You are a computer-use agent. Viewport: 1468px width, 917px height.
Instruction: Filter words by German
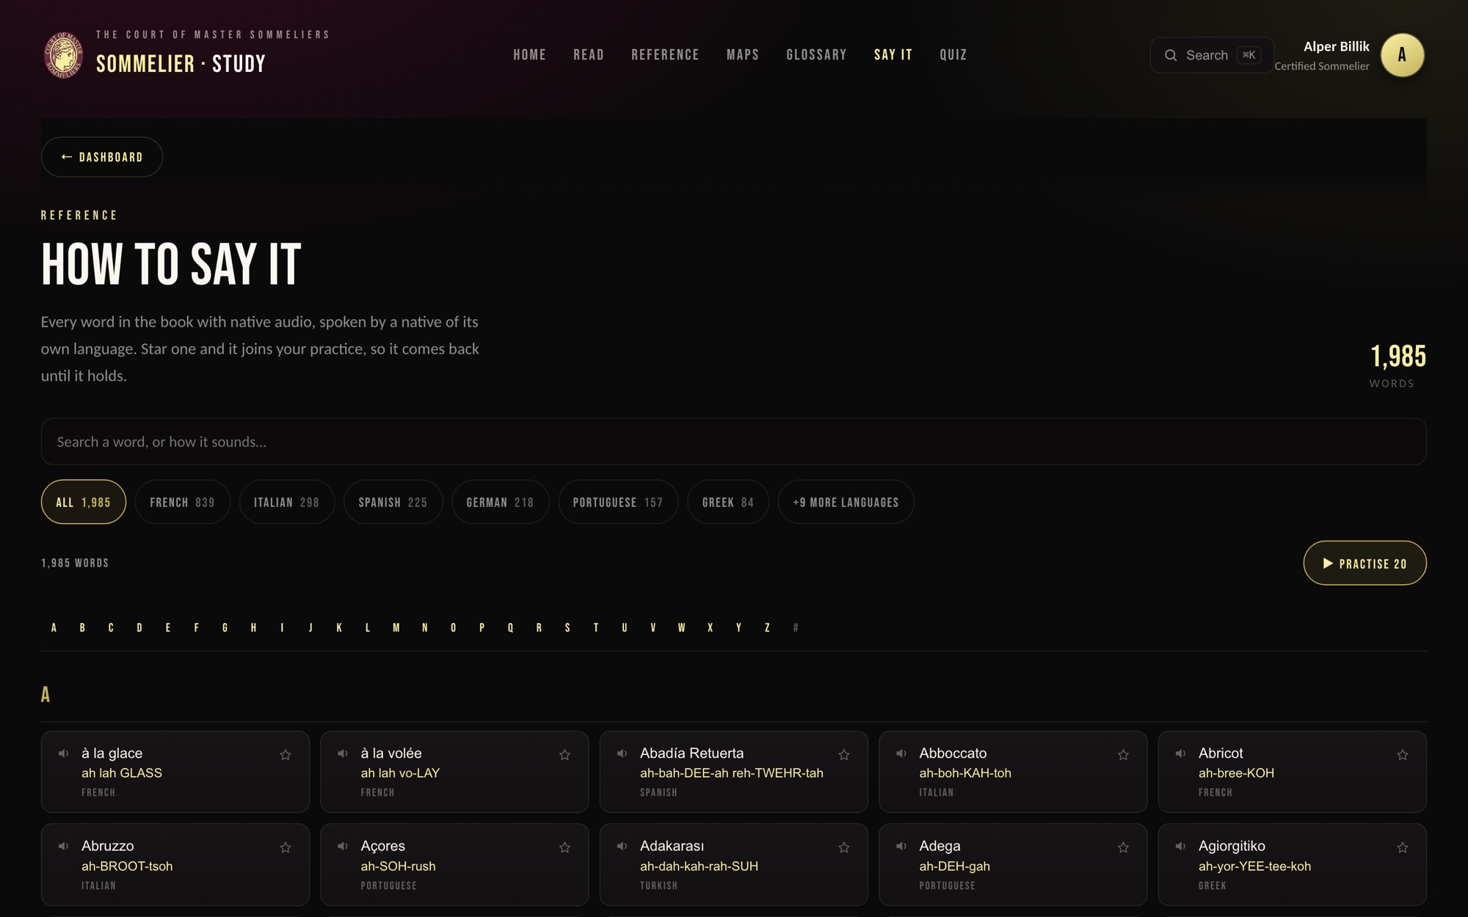[x=501, y=503]
